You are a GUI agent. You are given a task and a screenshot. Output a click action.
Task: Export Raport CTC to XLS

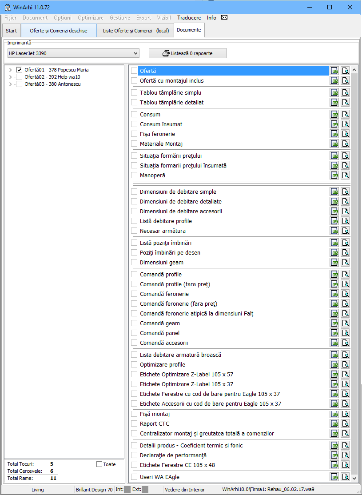pos(334,423)
